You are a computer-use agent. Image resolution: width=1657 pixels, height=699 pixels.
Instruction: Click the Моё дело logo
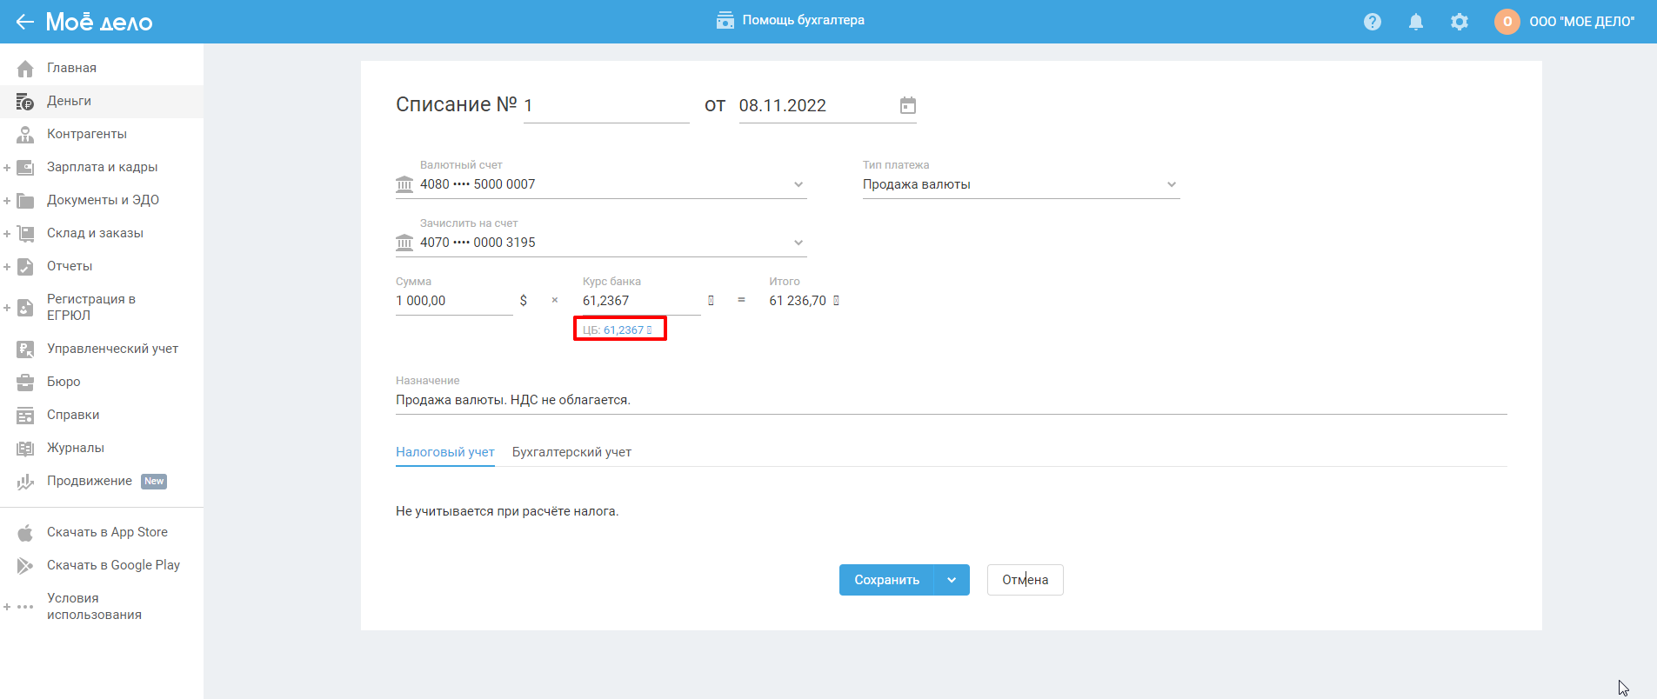98,22
